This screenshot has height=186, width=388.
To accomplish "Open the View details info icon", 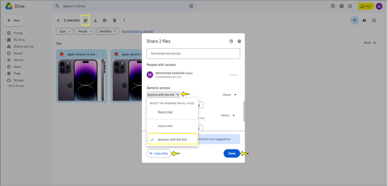I will tap(374, 20).
